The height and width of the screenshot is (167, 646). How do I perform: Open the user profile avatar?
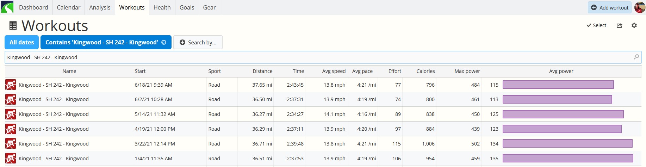click(640, 7)
